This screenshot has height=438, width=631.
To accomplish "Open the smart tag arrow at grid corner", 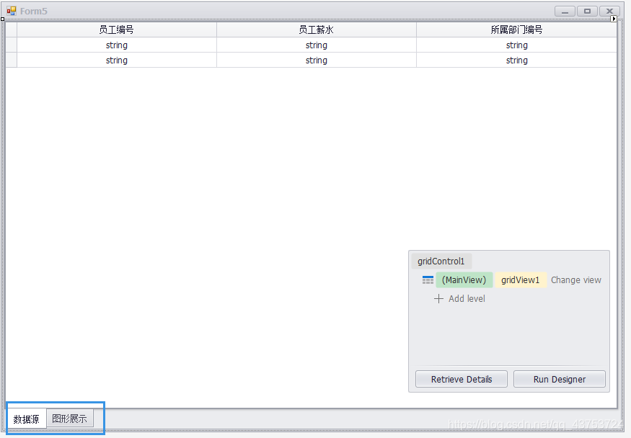I will tap(614, 19).
